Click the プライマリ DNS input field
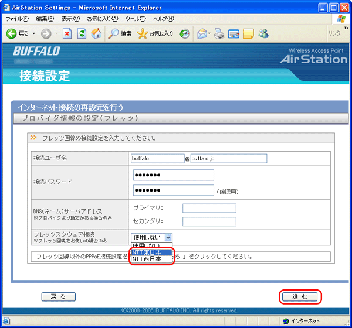 (209, 209)
